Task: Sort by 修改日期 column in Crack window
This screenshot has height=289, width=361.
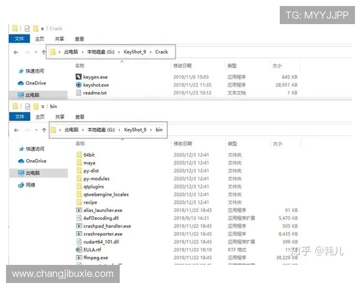Action: (x=182, y=66)
